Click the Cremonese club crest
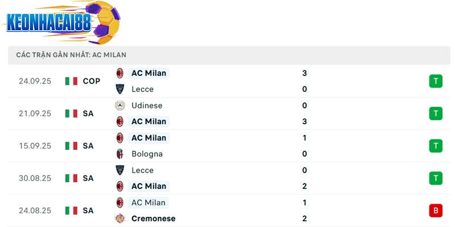Screen dimensions: 455x227 [120, 218]
